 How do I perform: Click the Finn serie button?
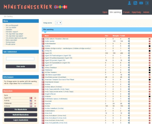click(21, 67)
